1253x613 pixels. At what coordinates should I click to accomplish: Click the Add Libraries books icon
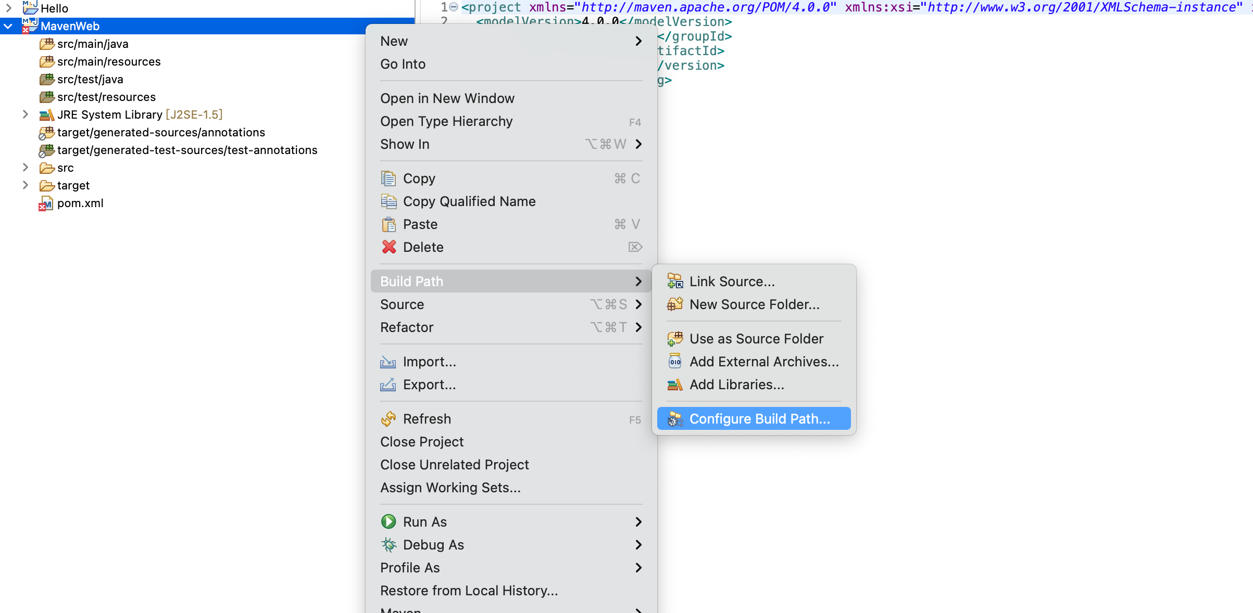pyautogui.click(x=675, y=385)
